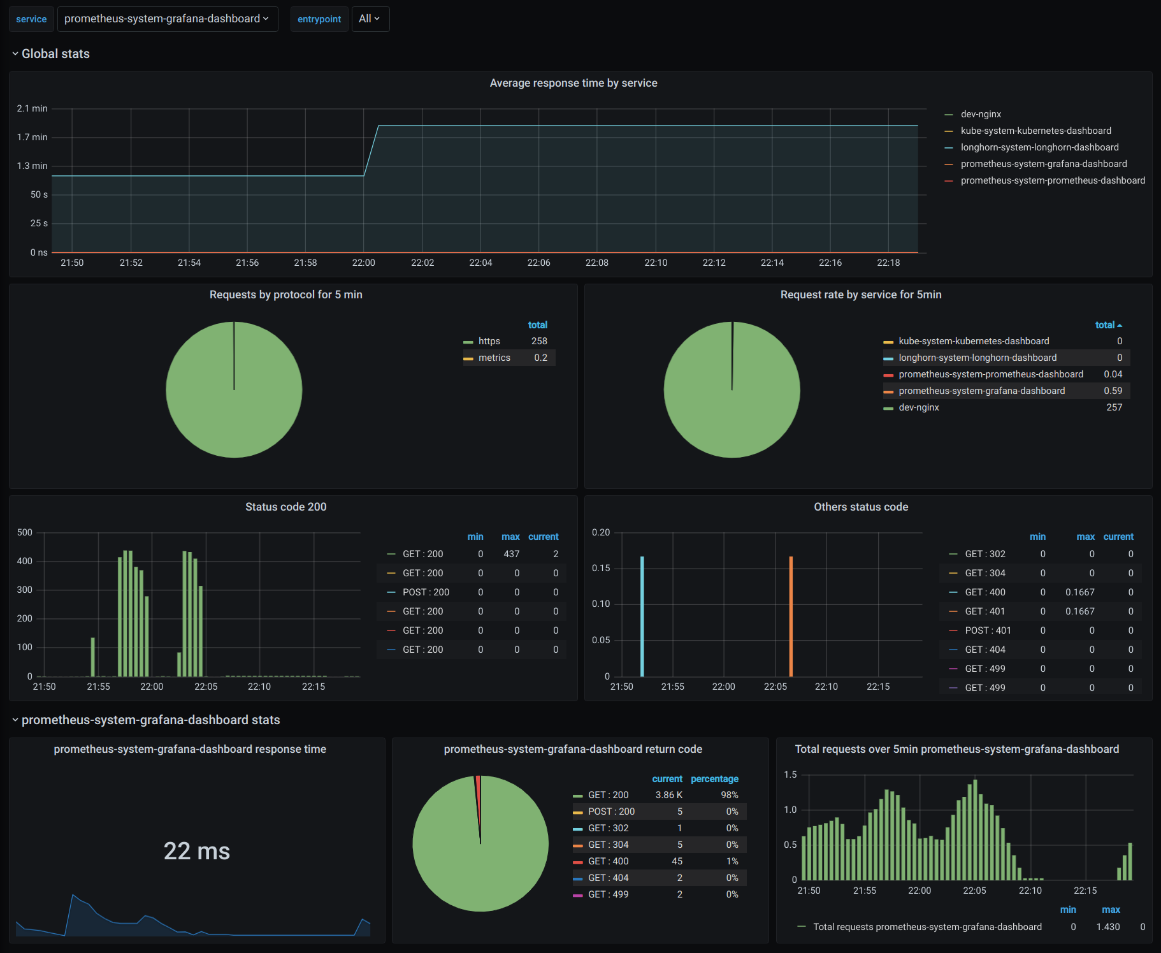The height and width of the screenshot is (953, 1161).
Task: Toggle GET : 200 in return code legend
Action: click(608, 796)
